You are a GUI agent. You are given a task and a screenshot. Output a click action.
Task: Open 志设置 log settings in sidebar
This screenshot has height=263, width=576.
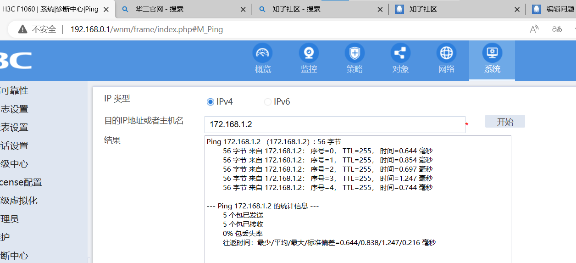point(14,109)
